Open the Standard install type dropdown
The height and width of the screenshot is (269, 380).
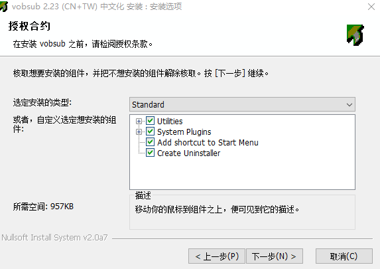click(x=242, y=105)
